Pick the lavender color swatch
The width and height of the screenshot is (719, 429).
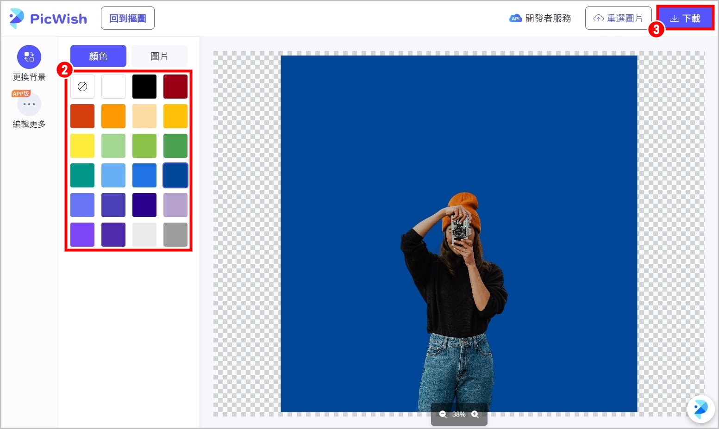[x=175, y=205]
